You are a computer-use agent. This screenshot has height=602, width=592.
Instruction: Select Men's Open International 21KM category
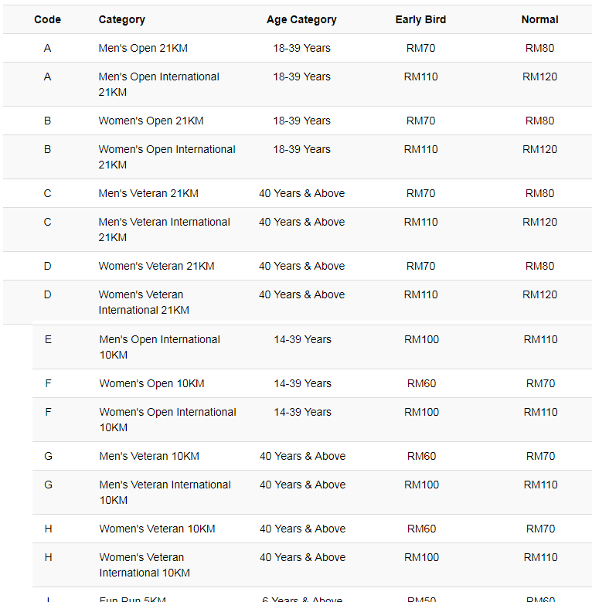click(x=158, y=84)
